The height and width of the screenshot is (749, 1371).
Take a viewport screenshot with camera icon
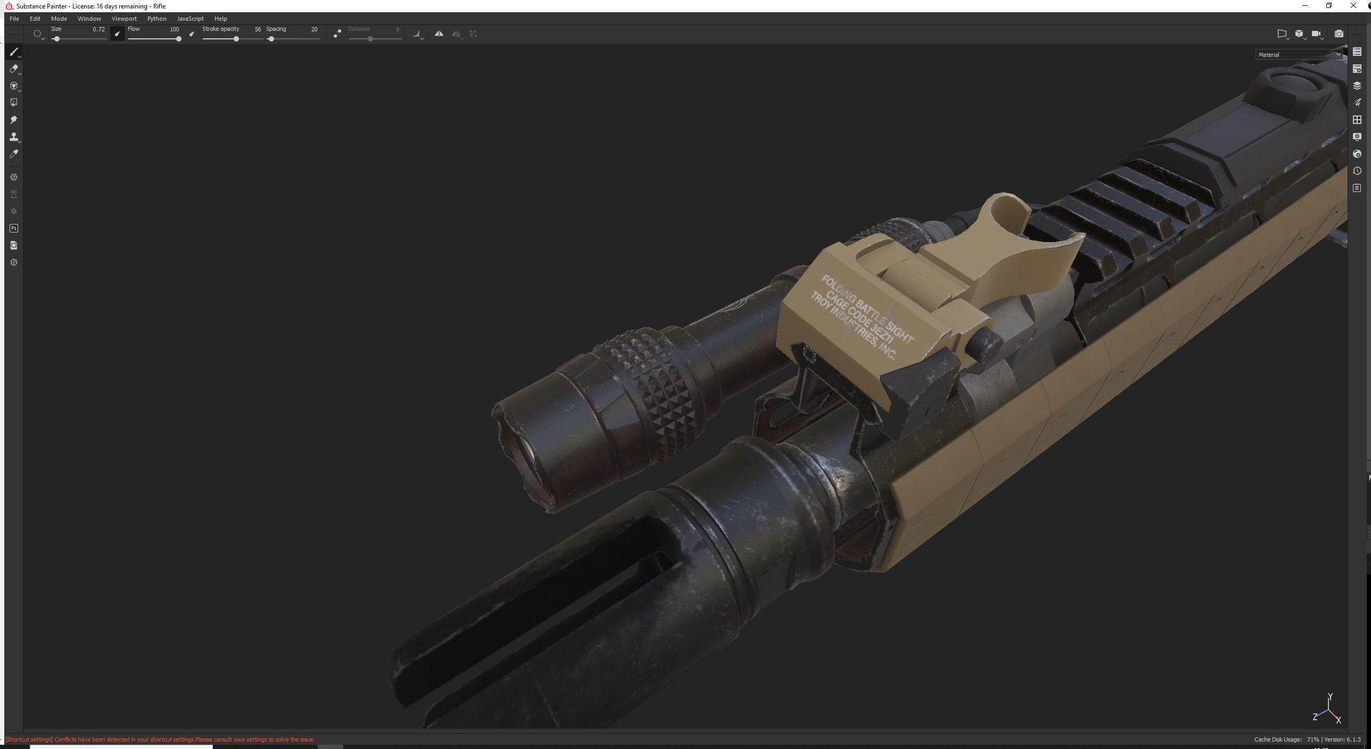[x=1340, y=34]
